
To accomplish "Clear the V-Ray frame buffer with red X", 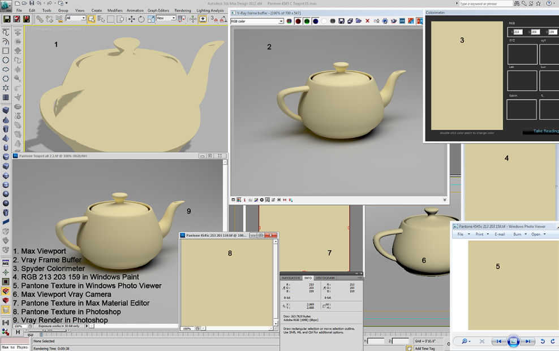I will tap(368, 21).
